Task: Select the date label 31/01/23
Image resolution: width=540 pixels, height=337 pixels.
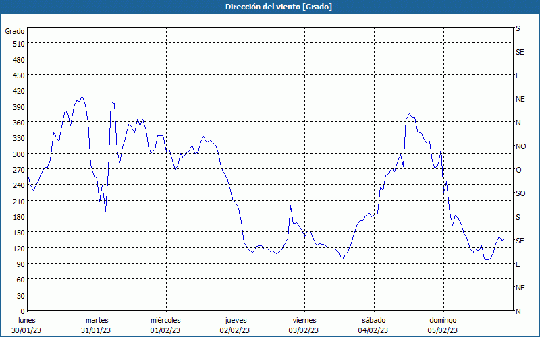Action: pos(96,330)
